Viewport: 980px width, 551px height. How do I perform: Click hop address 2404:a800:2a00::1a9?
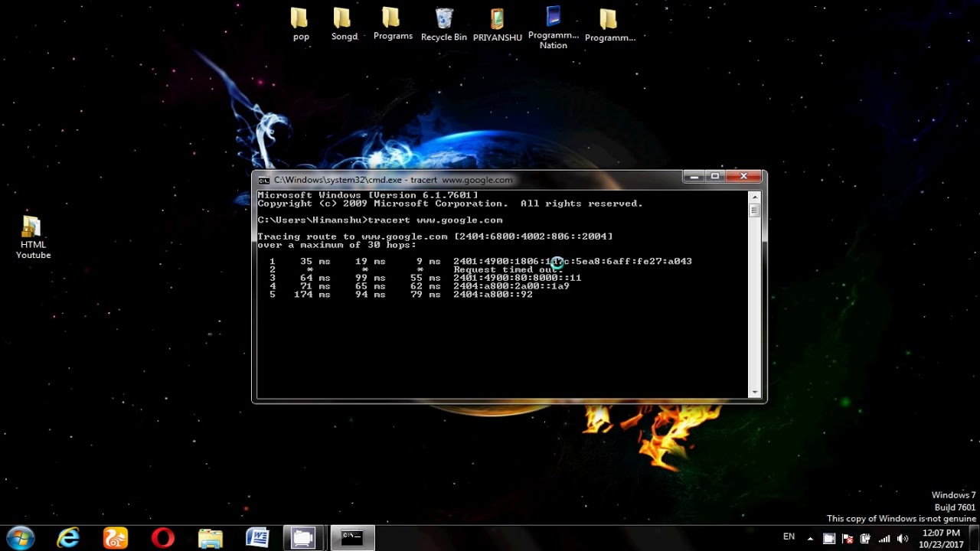click(x=511, y=286)
